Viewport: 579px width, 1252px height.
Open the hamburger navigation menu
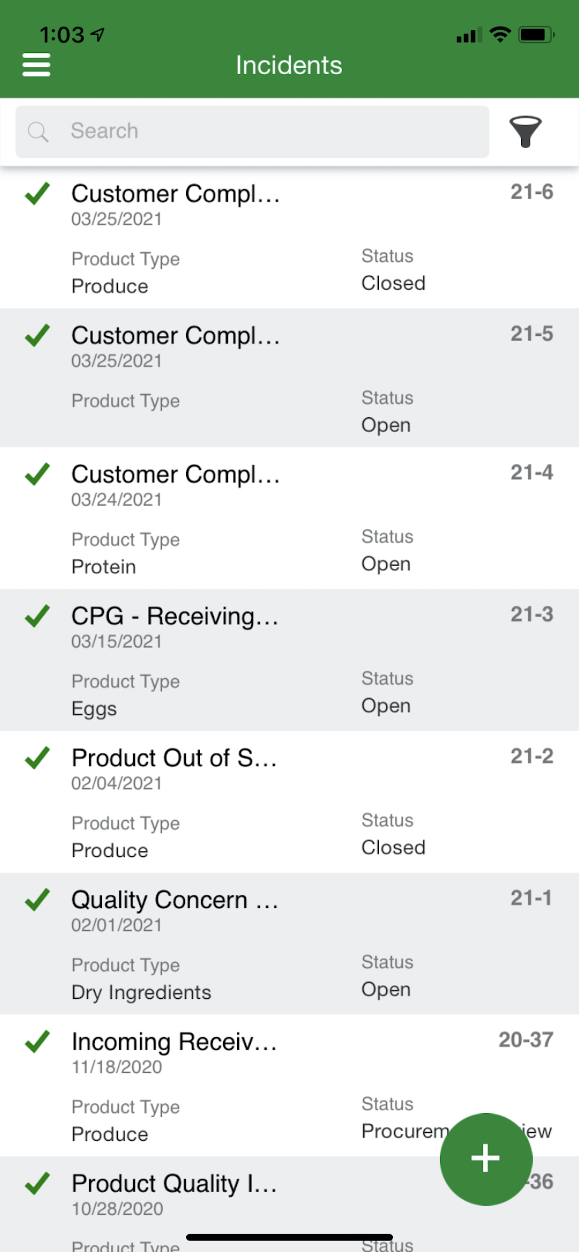(37, 65)
